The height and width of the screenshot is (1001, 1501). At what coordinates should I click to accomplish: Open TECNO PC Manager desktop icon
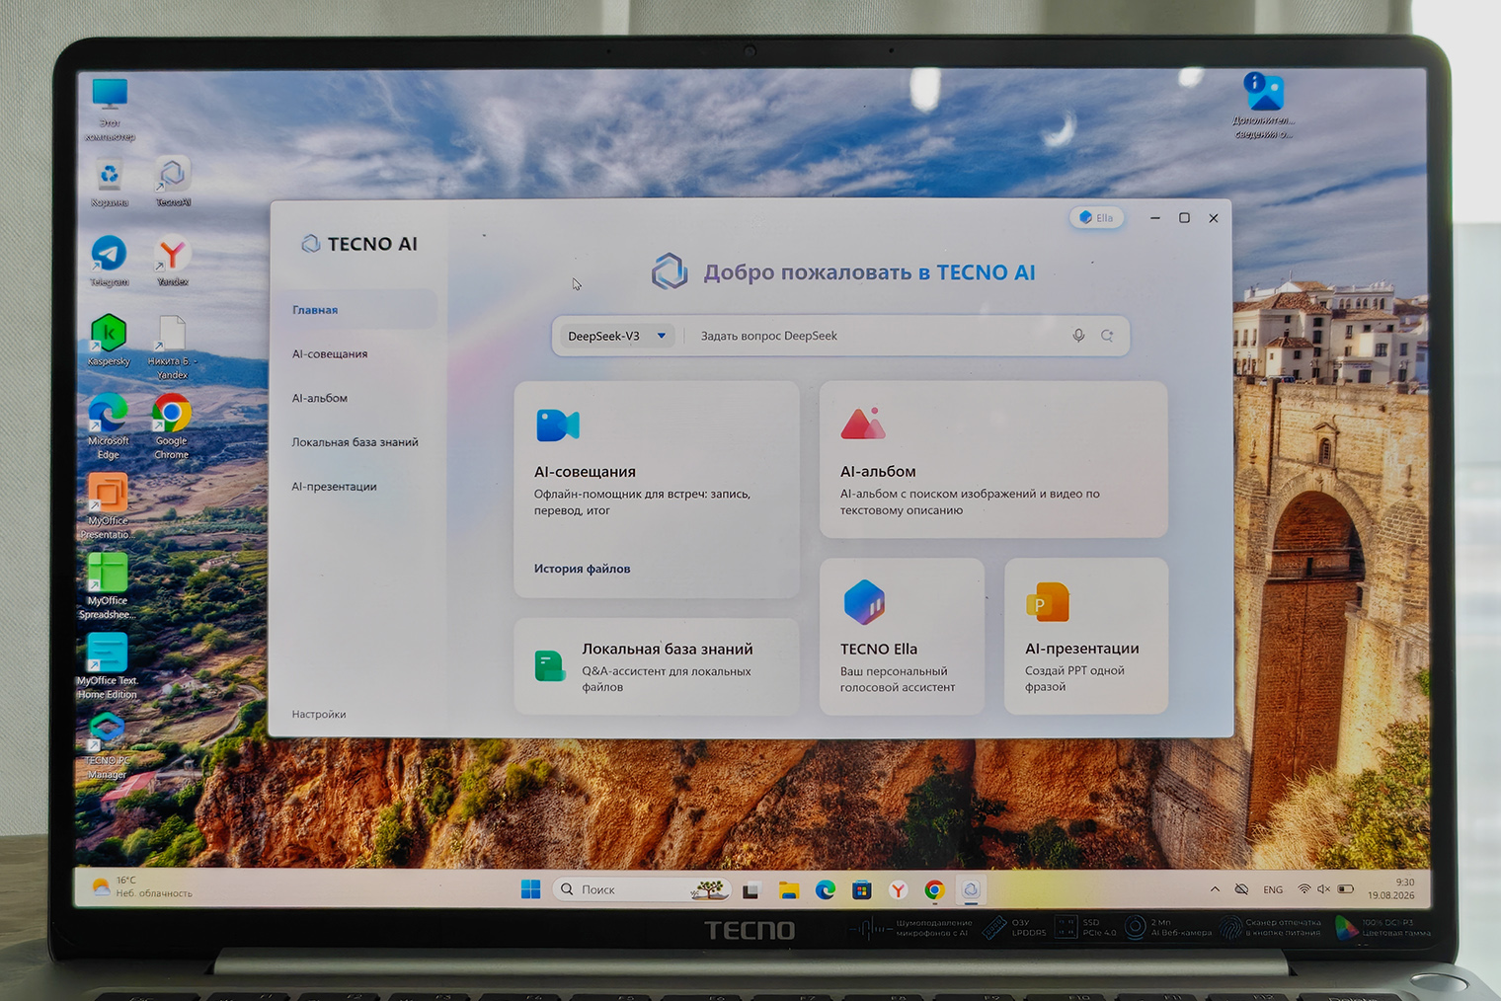tap(108, 746)
